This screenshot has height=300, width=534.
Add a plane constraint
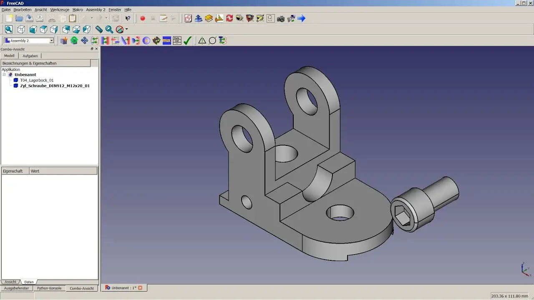[x=105, y=40]
